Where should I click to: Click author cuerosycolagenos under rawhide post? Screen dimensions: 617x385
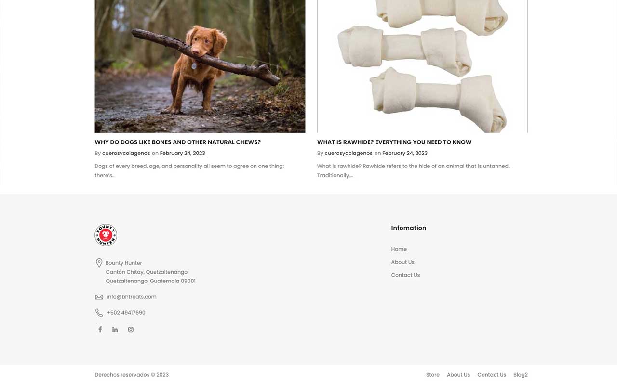click(349, 153)
